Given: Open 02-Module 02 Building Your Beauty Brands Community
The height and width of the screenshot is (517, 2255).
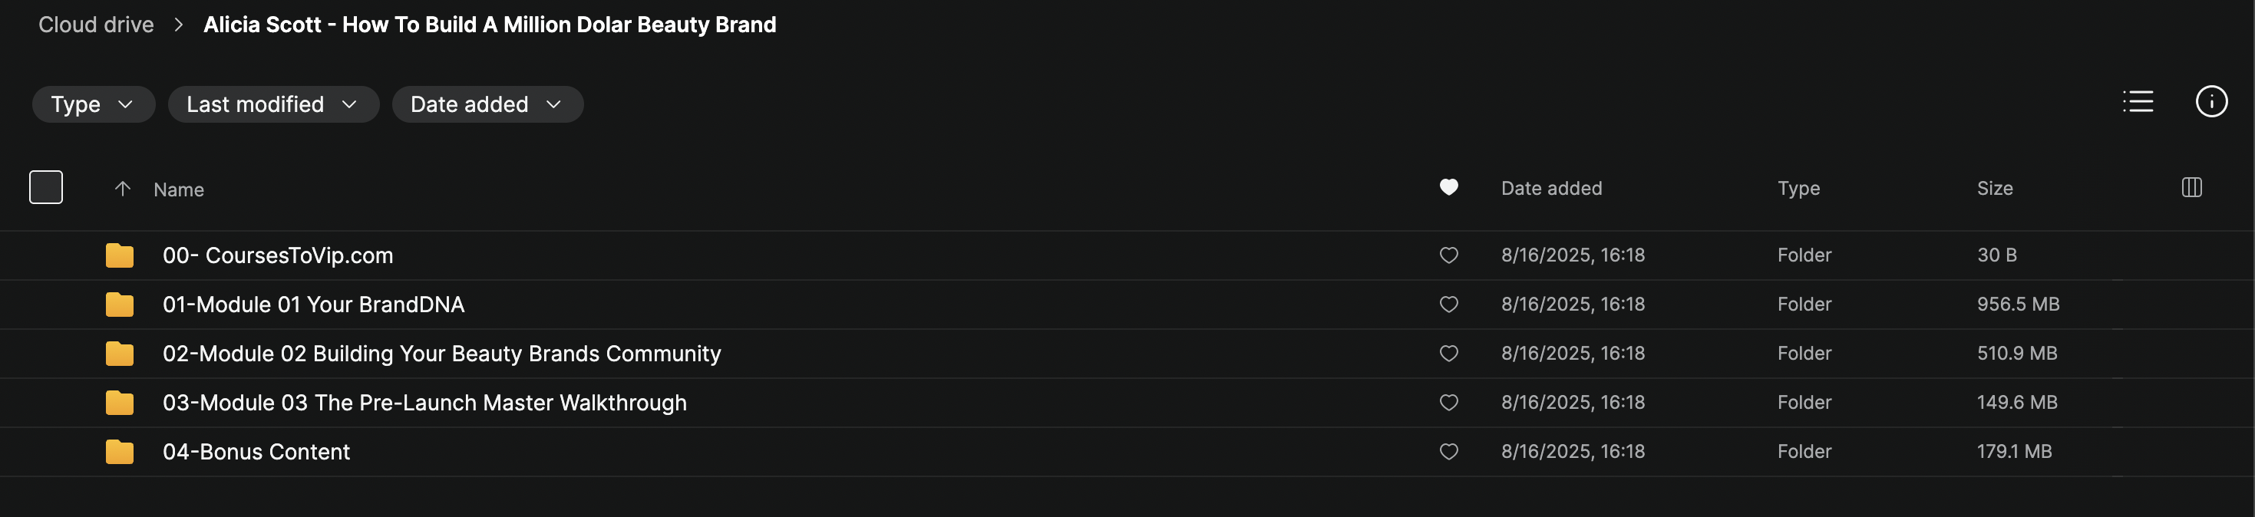Looking at the screenshot, I should 441,354.
